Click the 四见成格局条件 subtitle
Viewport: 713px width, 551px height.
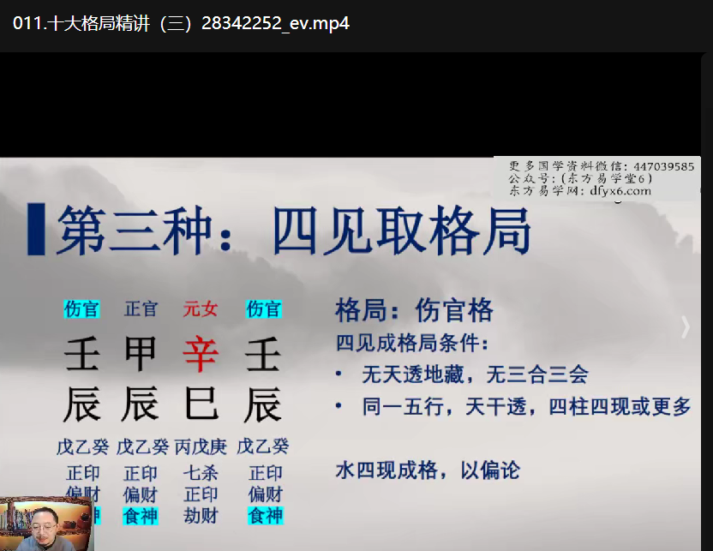point(412,344)
